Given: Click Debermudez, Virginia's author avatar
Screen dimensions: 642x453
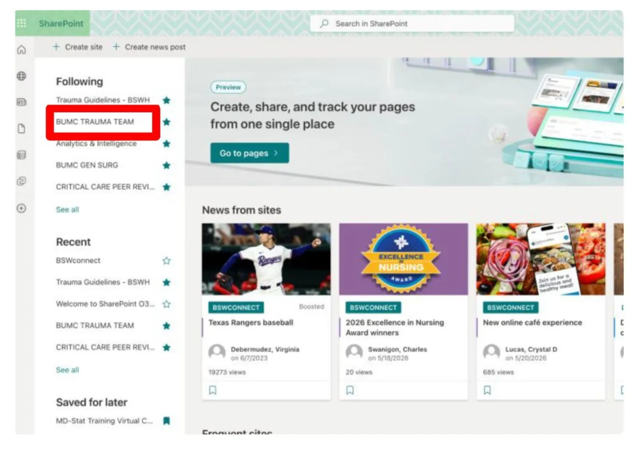Looking at the screenshot, I should click(217, 353).
